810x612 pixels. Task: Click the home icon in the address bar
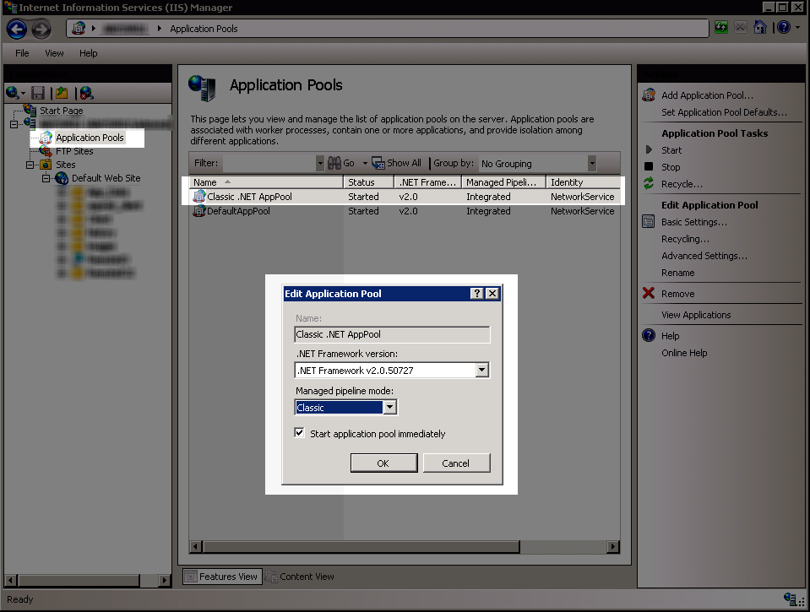(761, 27)
